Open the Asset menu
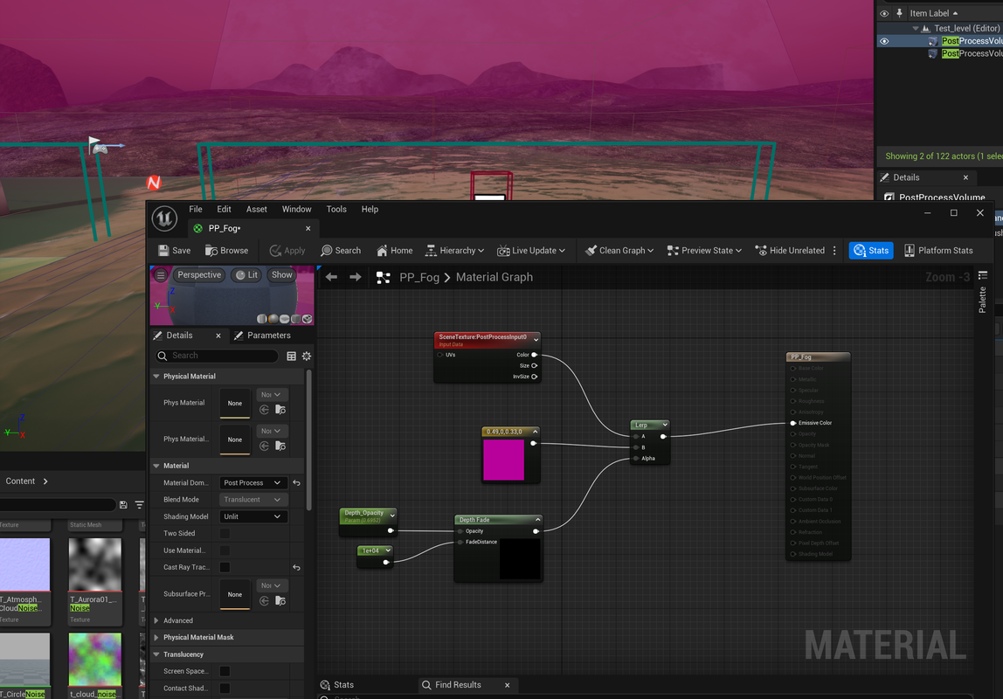Screen dimensions: 1003x699 pos(257,209)
